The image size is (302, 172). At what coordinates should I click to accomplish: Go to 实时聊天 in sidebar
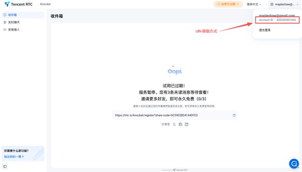(x=23, y=22)
